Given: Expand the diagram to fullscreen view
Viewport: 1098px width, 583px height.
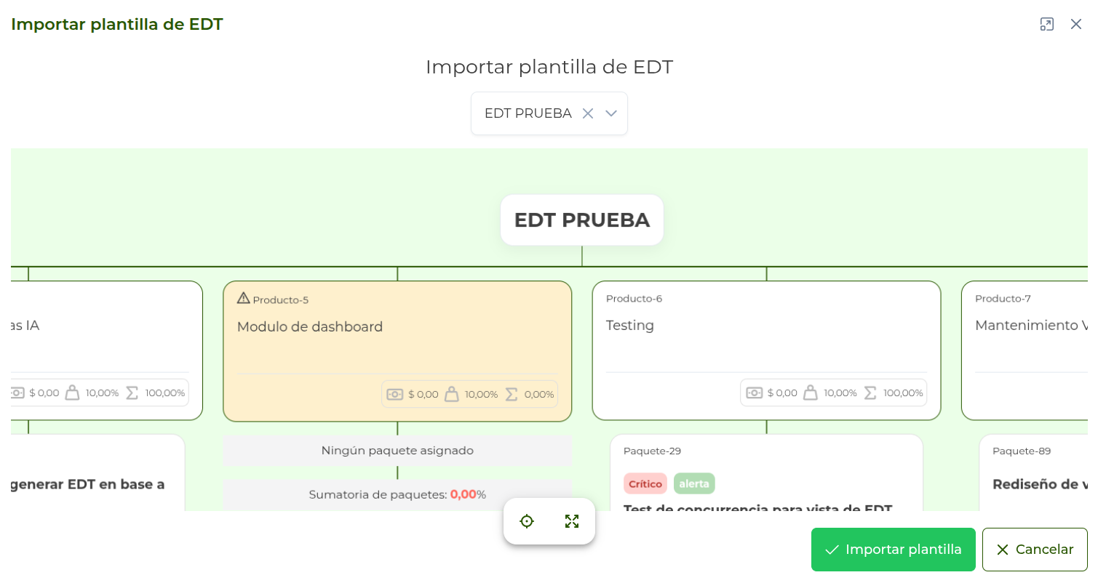Looking at the screenshot, I should click(572, 521).
